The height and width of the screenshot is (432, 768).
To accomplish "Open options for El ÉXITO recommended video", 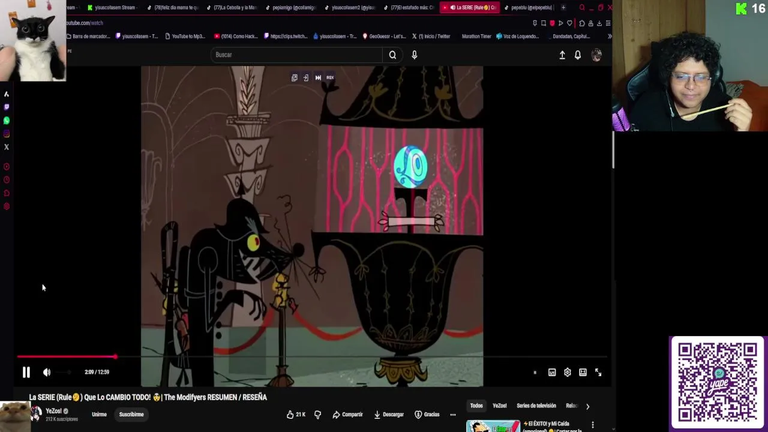I will [x=593, y=425].
